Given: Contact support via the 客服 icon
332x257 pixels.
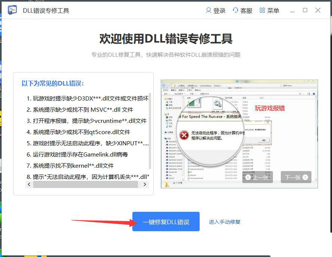Looking at the screenshot, I should click(242, 10).
